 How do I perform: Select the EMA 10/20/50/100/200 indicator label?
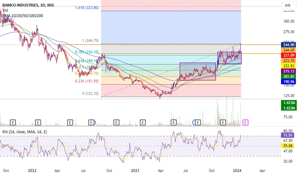point(23,16)
